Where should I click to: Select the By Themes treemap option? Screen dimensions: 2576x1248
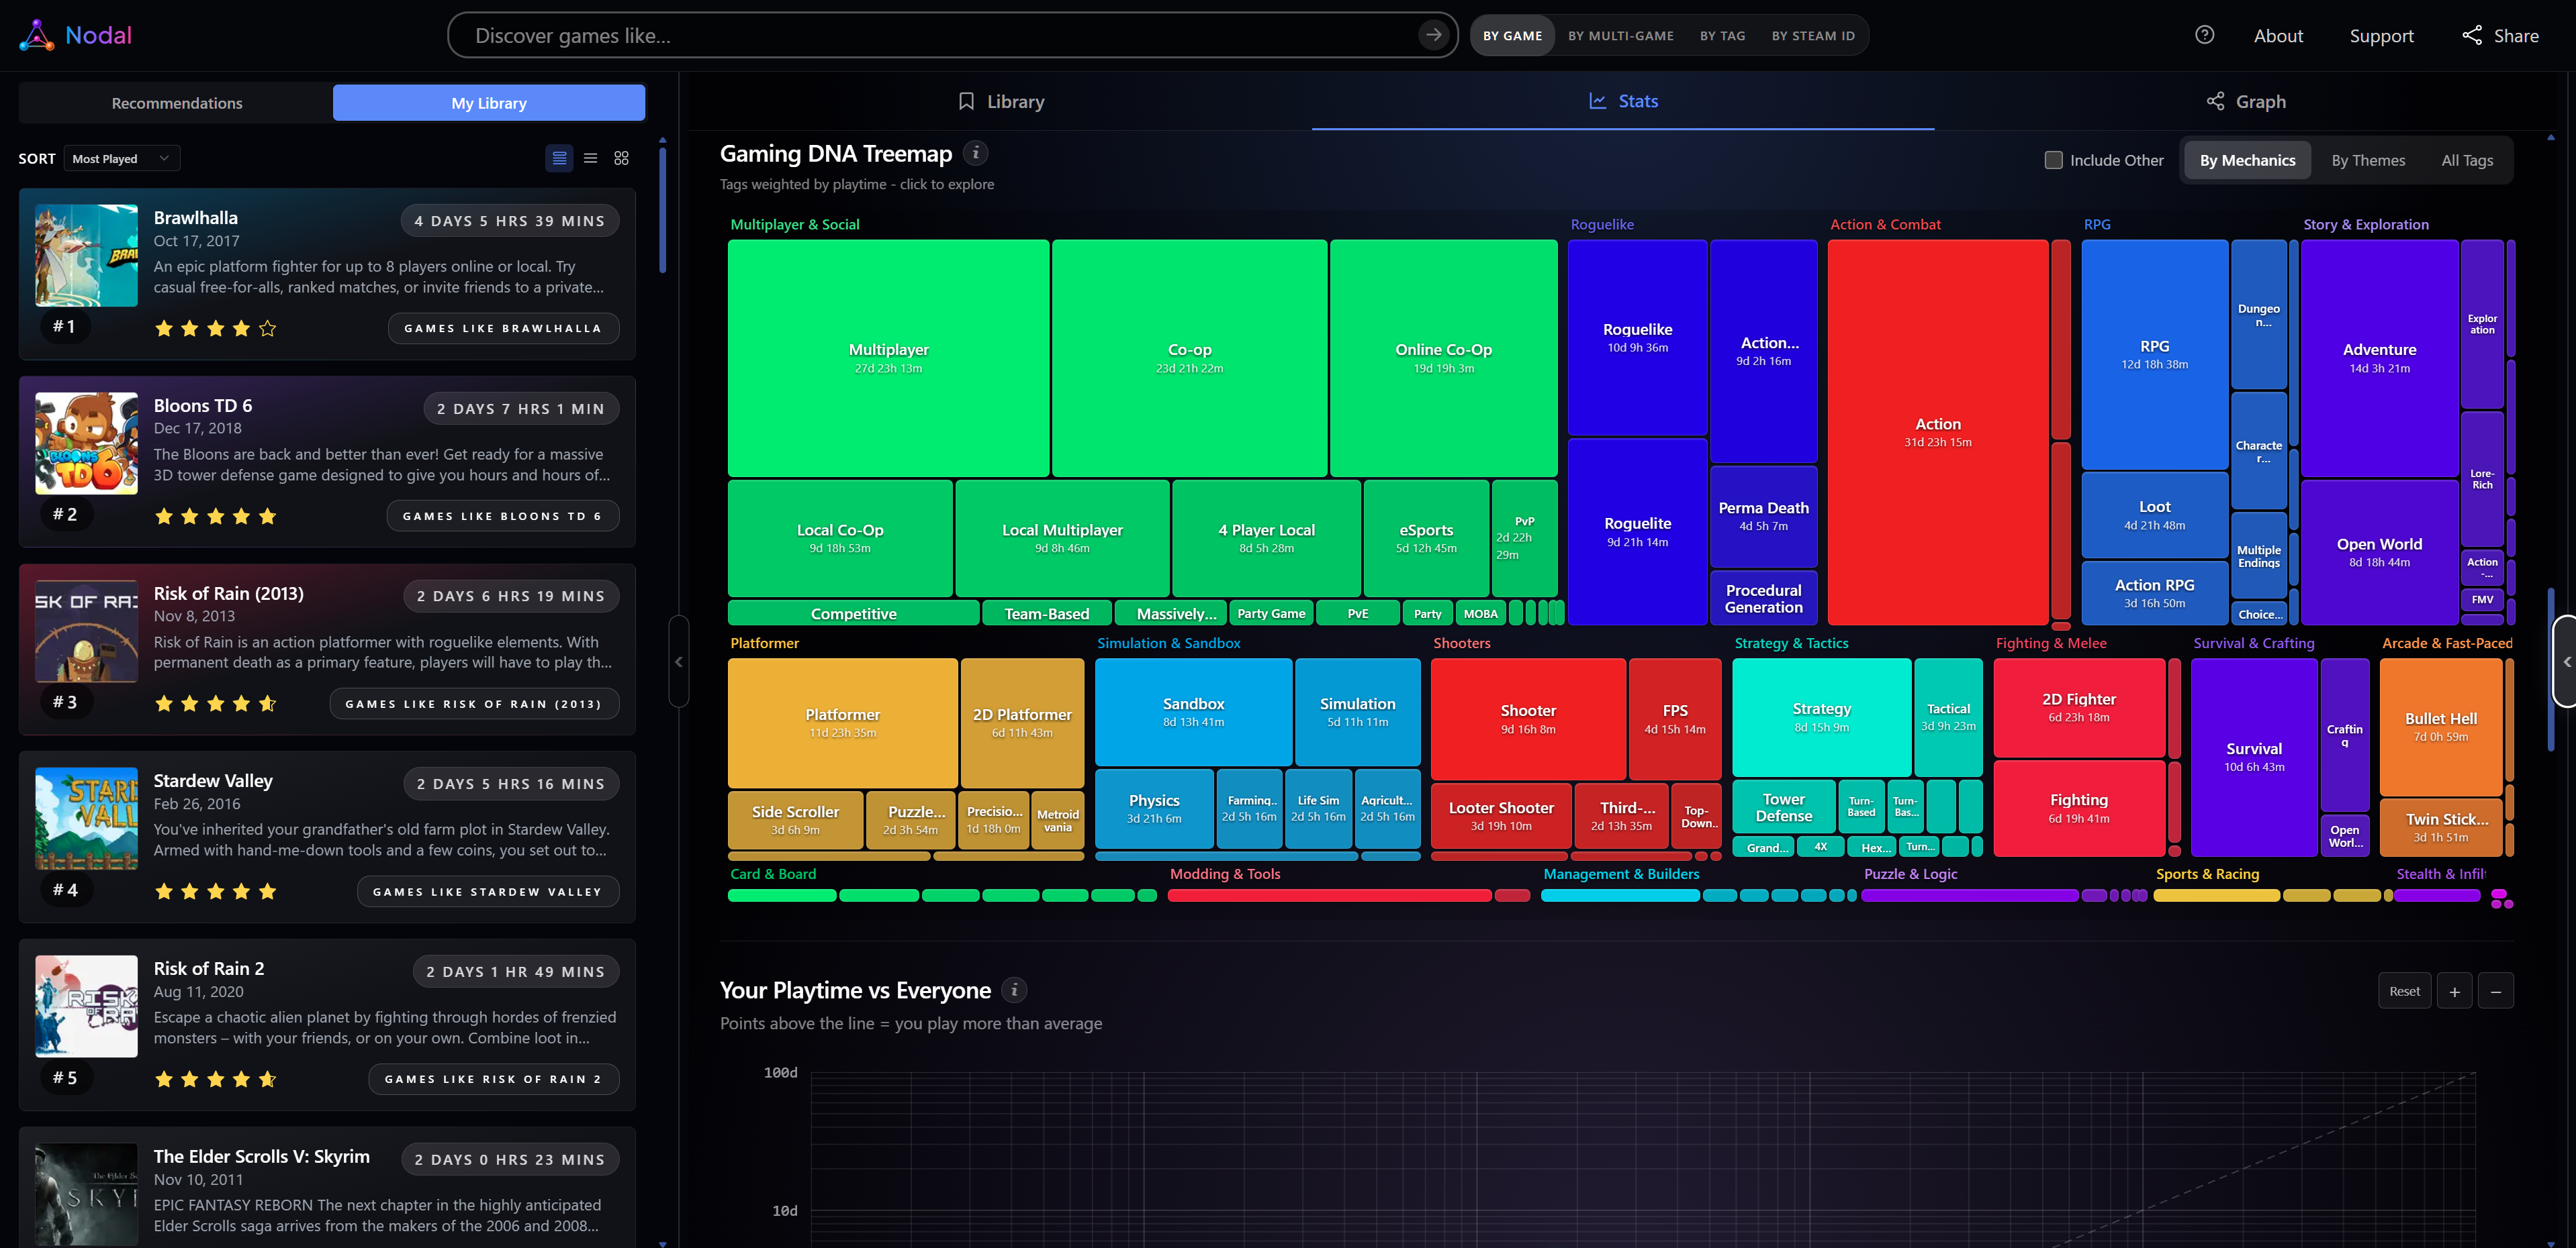click(2367, 160)
